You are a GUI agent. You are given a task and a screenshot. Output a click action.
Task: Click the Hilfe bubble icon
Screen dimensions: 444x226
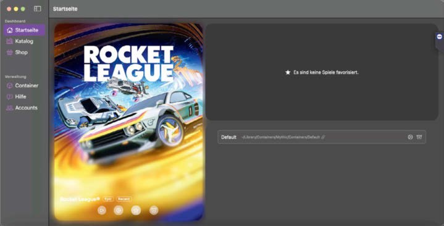(10, 96)
